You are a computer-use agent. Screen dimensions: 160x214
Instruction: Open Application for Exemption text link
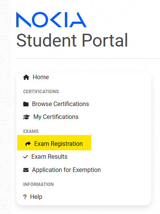coord(66,170)
